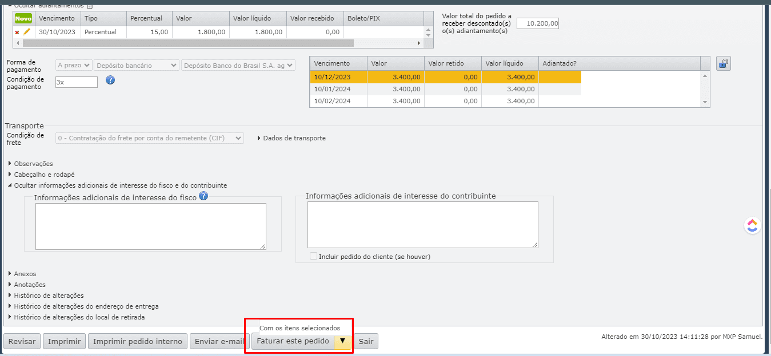Expand Dados de transporte section
The height and width of the screenshot is (356, 771).
[291, 138]
